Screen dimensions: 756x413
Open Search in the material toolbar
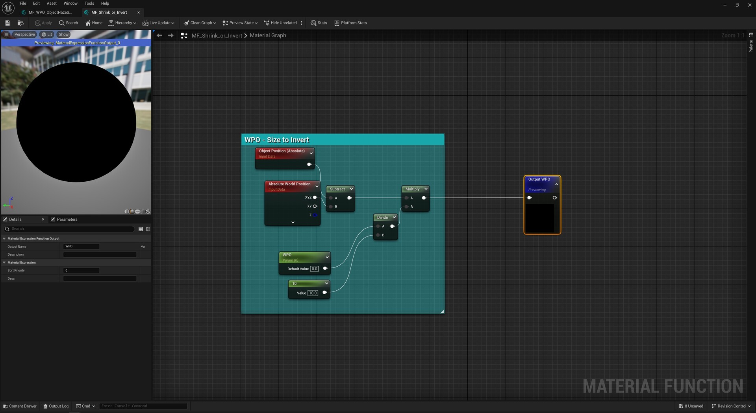point(69,23)
